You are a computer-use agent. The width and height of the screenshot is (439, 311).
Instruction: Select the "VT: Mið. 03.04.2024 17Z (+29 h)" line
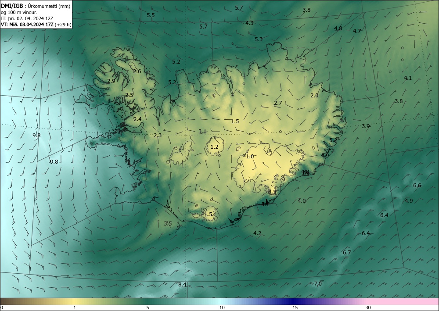pos(36,25)
